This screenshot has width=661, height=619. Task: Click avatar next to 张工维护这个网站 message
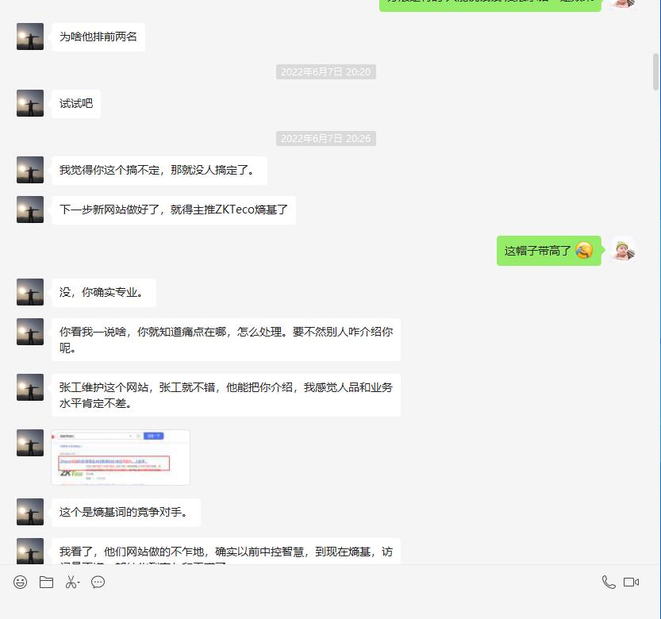tap(30, 387)
